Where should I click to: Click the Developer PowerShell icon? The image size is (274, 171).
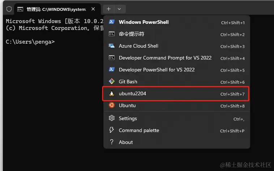point(112,69)
